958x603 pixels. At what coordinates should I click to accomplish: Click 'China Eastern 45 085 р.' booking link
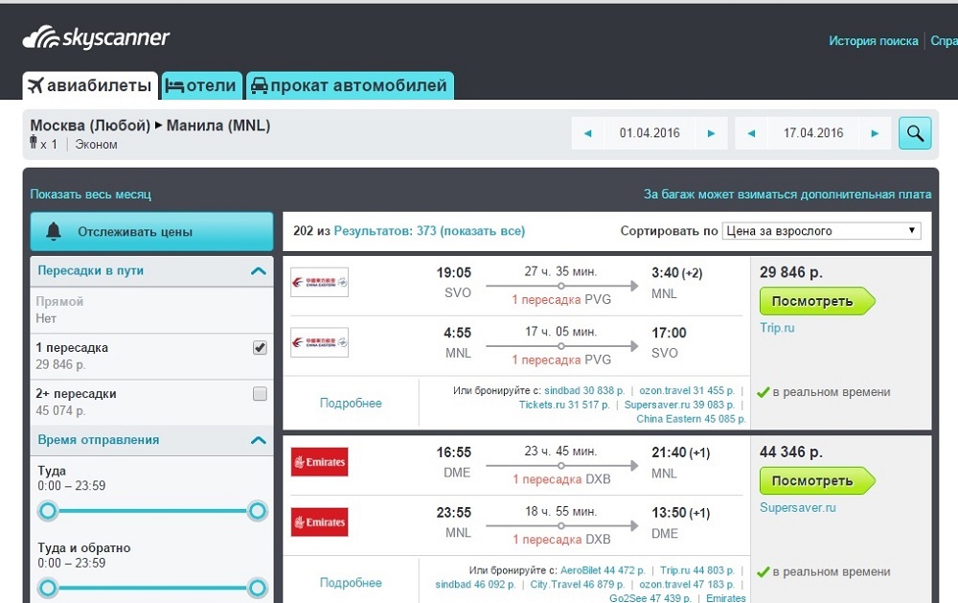click(x=691, y=419)
